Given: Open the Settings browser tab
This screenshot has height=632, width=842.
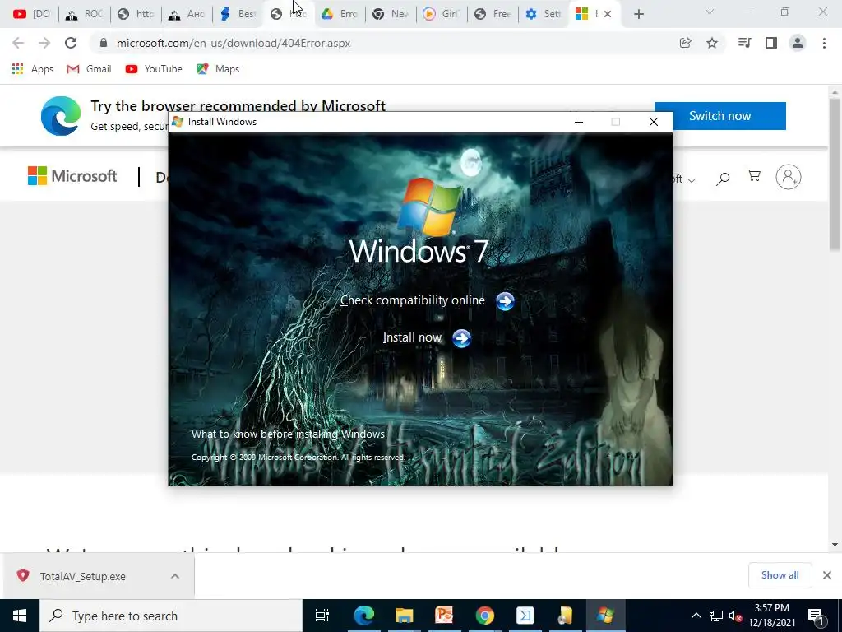Looking at the screenshot, I should point(544,14).
